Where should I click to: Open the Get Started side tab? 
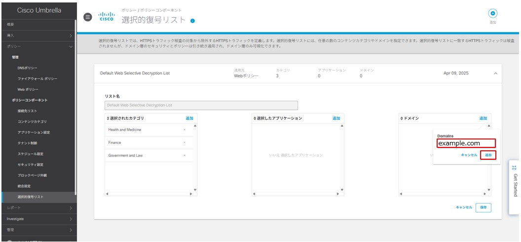[x=515, y=187]
